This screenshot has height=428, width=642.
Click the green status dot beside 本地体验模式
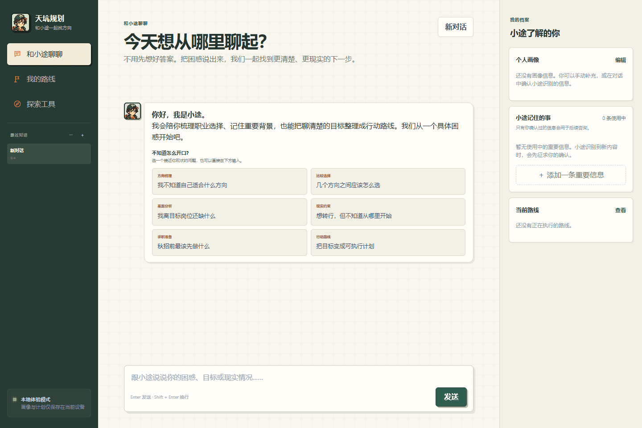(15, 399)
